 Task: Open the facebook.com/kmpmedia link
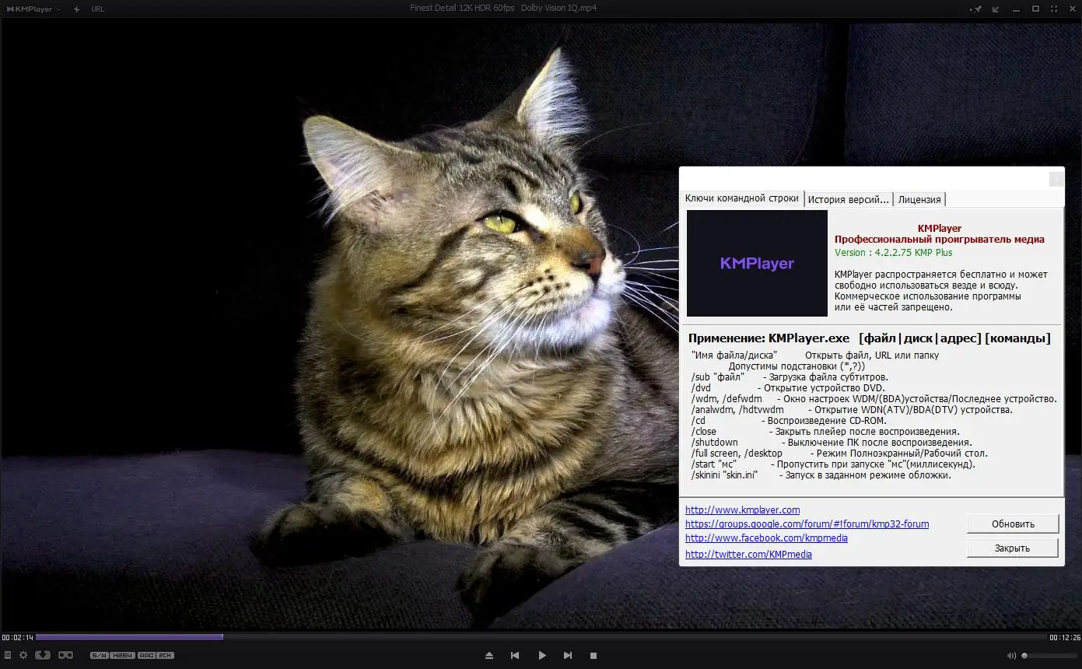(x=766, y=538)
